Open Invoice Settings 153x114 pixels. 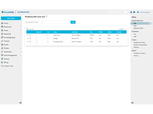(136, 47)
